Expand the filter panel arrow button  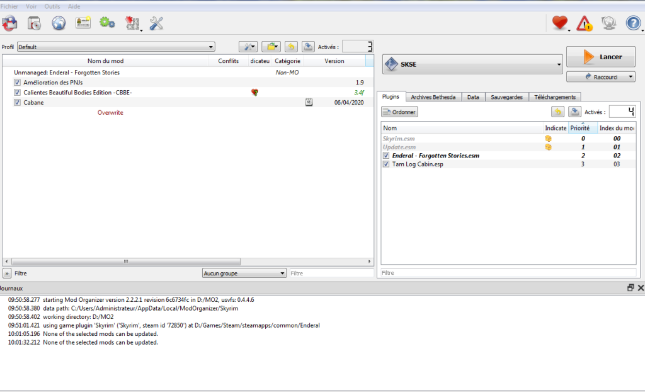tap(7, 273)
